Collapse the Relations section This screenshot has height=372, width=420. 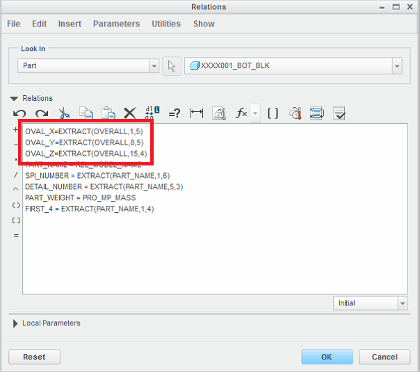click(14, 99)
